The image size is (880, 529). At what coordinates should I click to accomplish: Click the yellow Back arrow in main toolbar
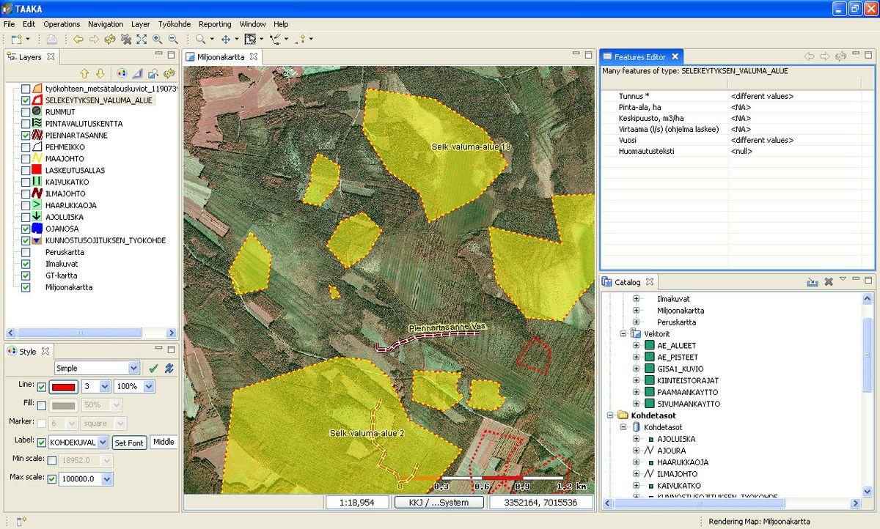pyautogui.click(x=78, y=39)
